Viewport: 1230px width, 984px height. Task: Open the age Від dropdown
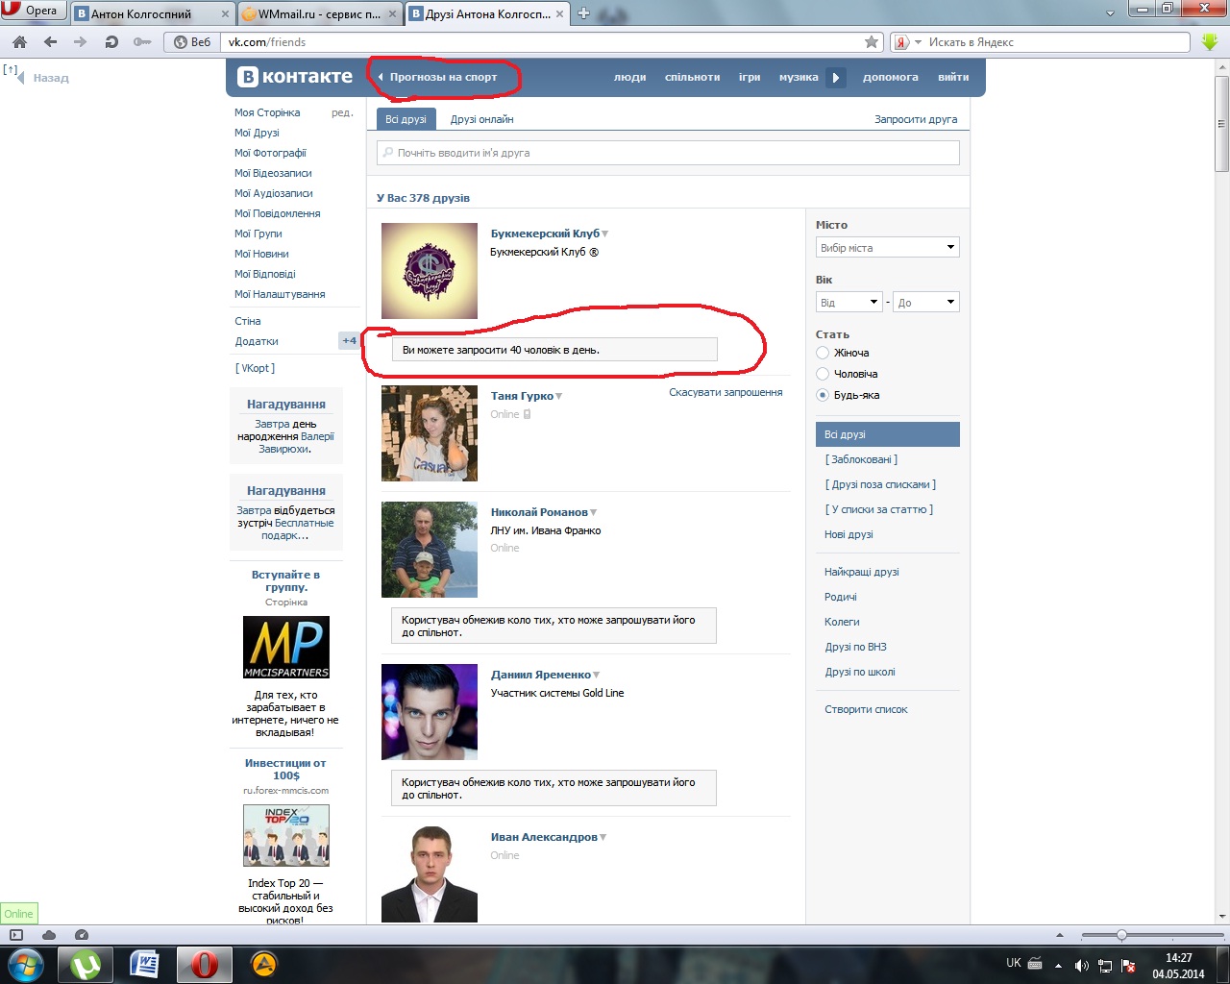pyautogui.click(x=849, y=303)
